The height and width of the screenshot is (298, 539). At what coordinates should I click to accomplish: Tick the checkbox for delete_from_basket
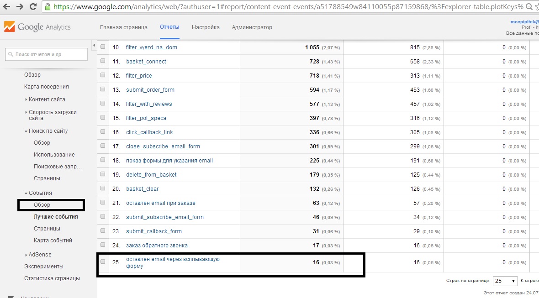point(103,174)
